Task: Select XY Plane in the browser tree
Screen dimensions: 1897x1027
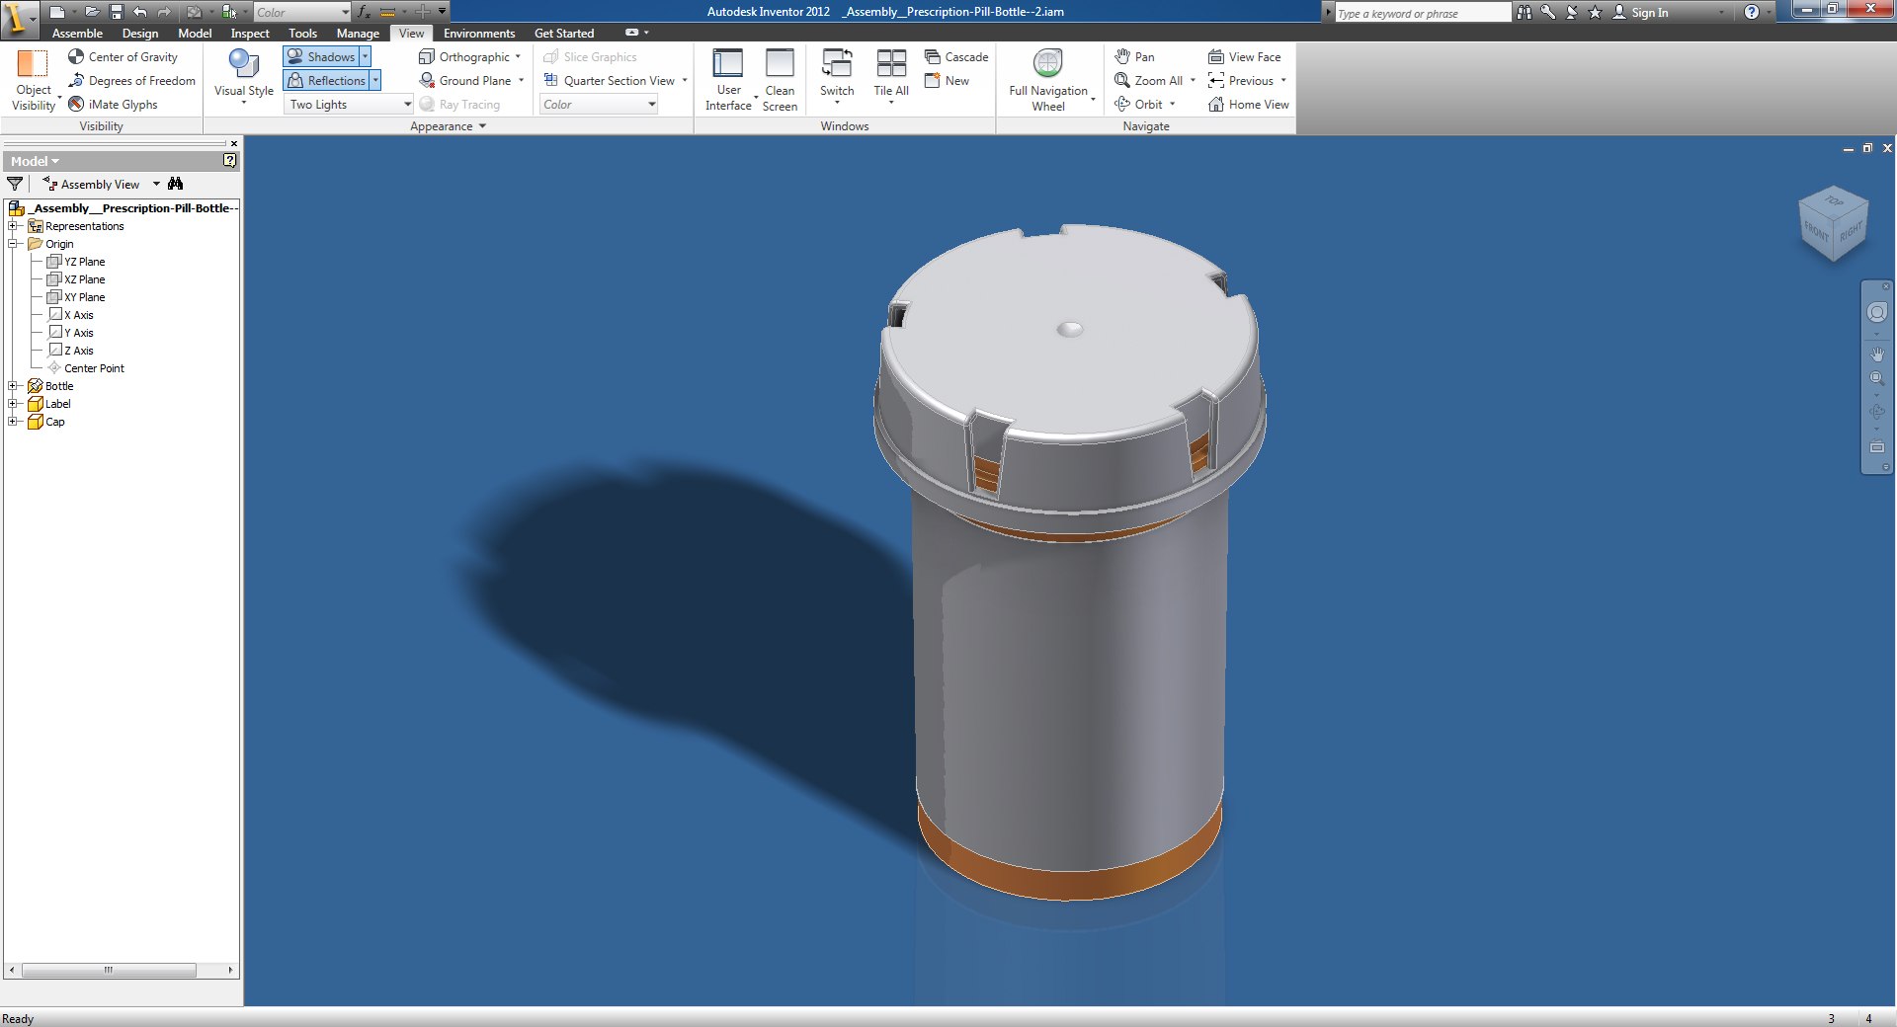Action: (76, 297)
